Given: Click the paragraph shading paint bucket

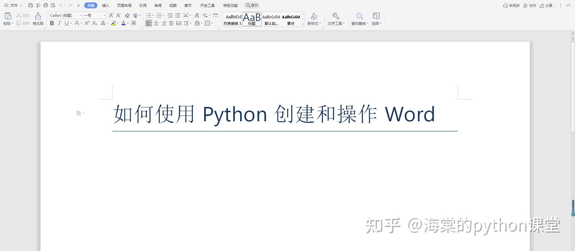Looking at the screenshot, I should 197,23.
